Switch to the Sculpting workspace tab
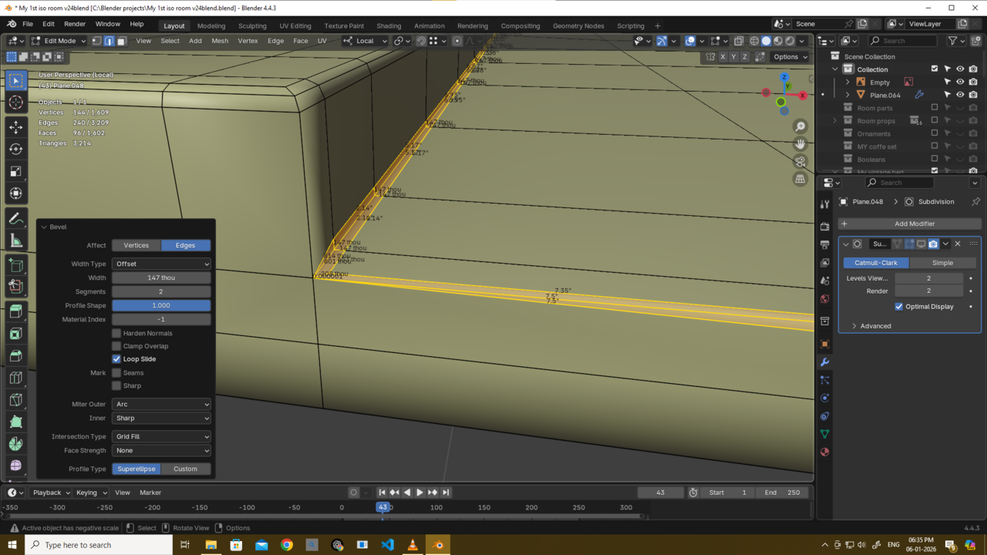 coord(251,25)
